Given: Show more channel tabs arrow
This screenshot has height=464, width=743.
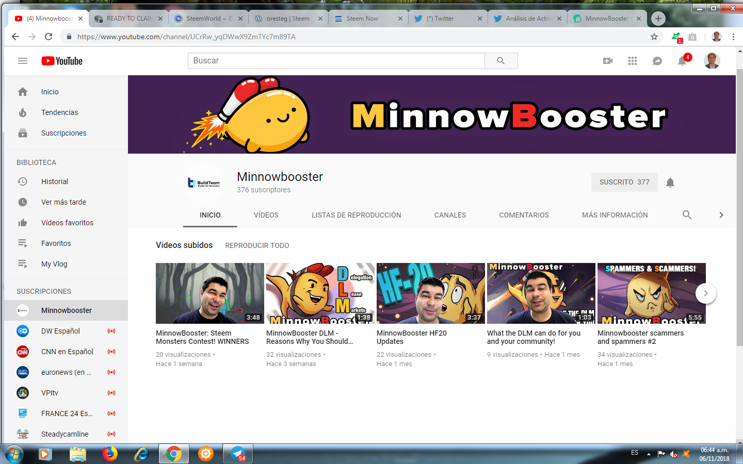Looking at the screenshot, I should click(721, 214).
